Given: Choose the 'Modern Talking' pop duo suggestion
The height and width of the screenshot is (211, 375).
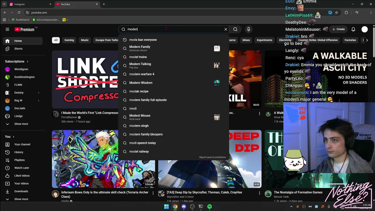Looking at the screenshot, I should click(x=174, y=66).
